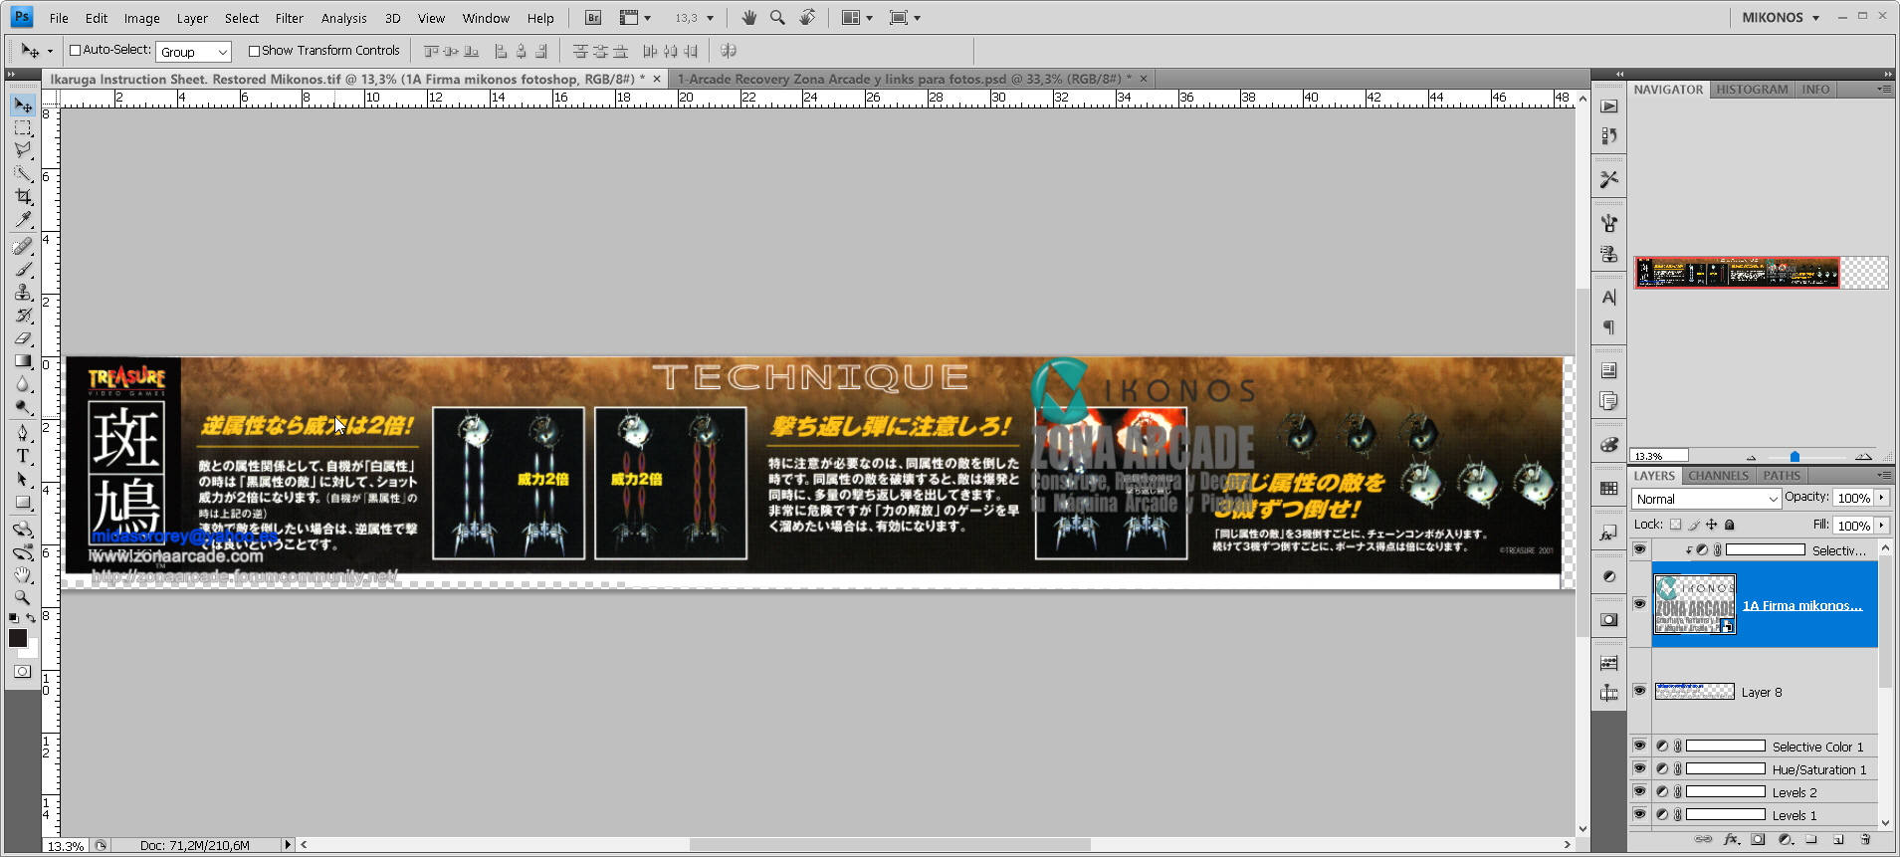This screenshot has width=1900, height=857.
Task: Select the Hand tool in toolbox
Action: click(x=23, y=574)
